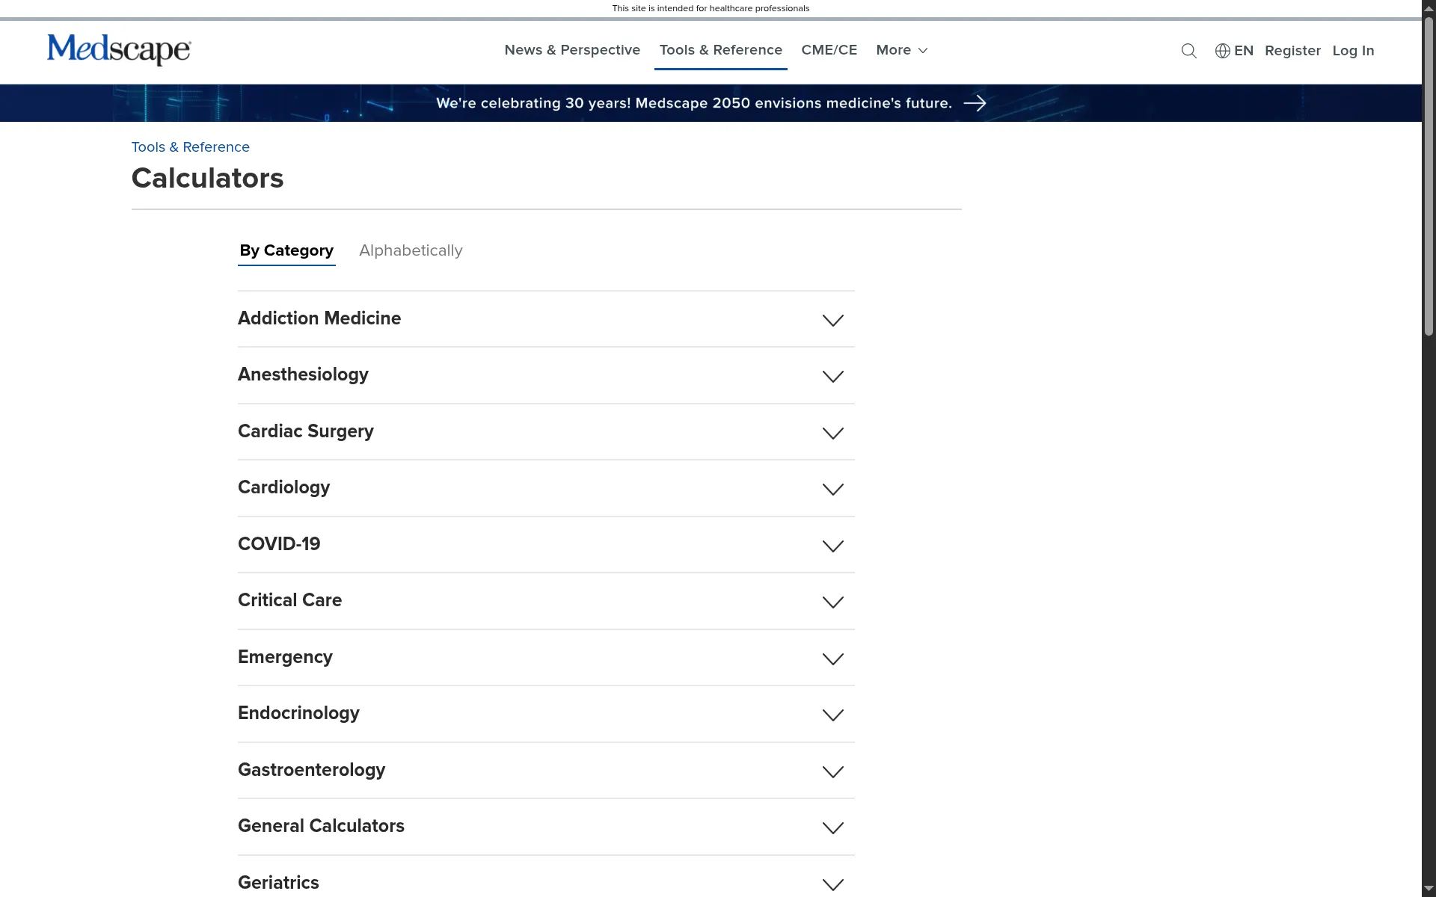Viewport: 1436px width, 897px height.
Task: Click the globe language icon
Action: click(1222, 51)
